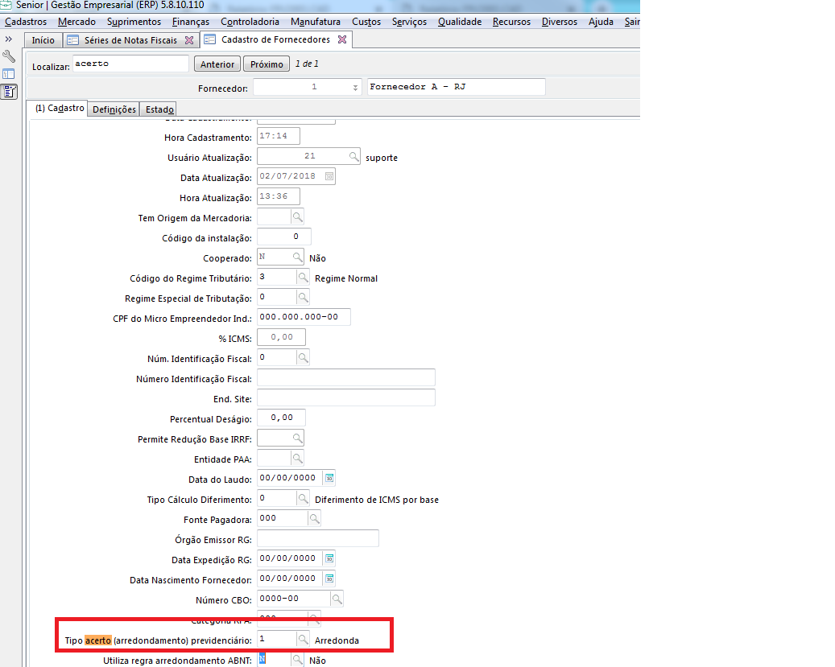Open lookup for Tipo acerto previdenciário
The image size is (835, 667).
[303, 640]
